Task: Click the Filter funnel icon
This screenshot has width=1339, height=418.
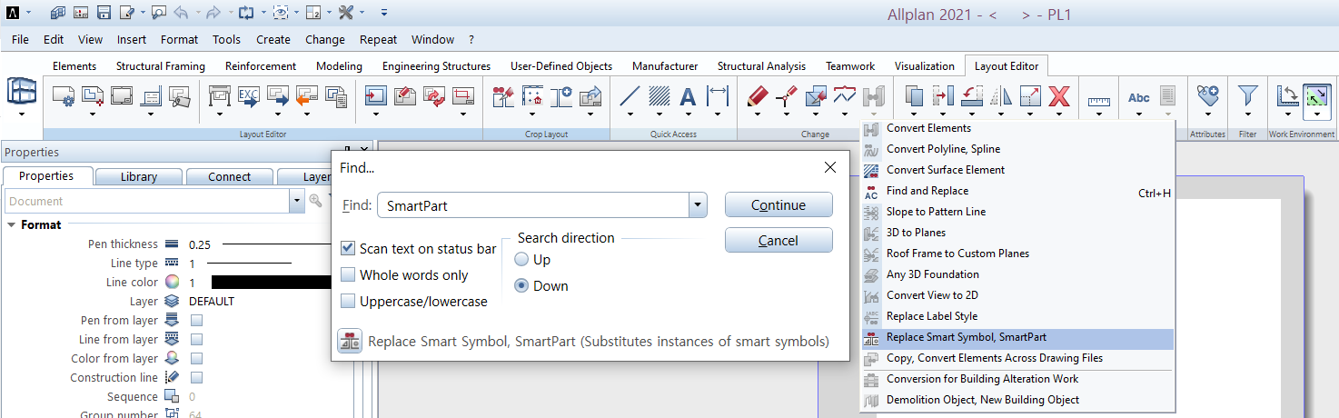Action: (x=1248, y=95)
